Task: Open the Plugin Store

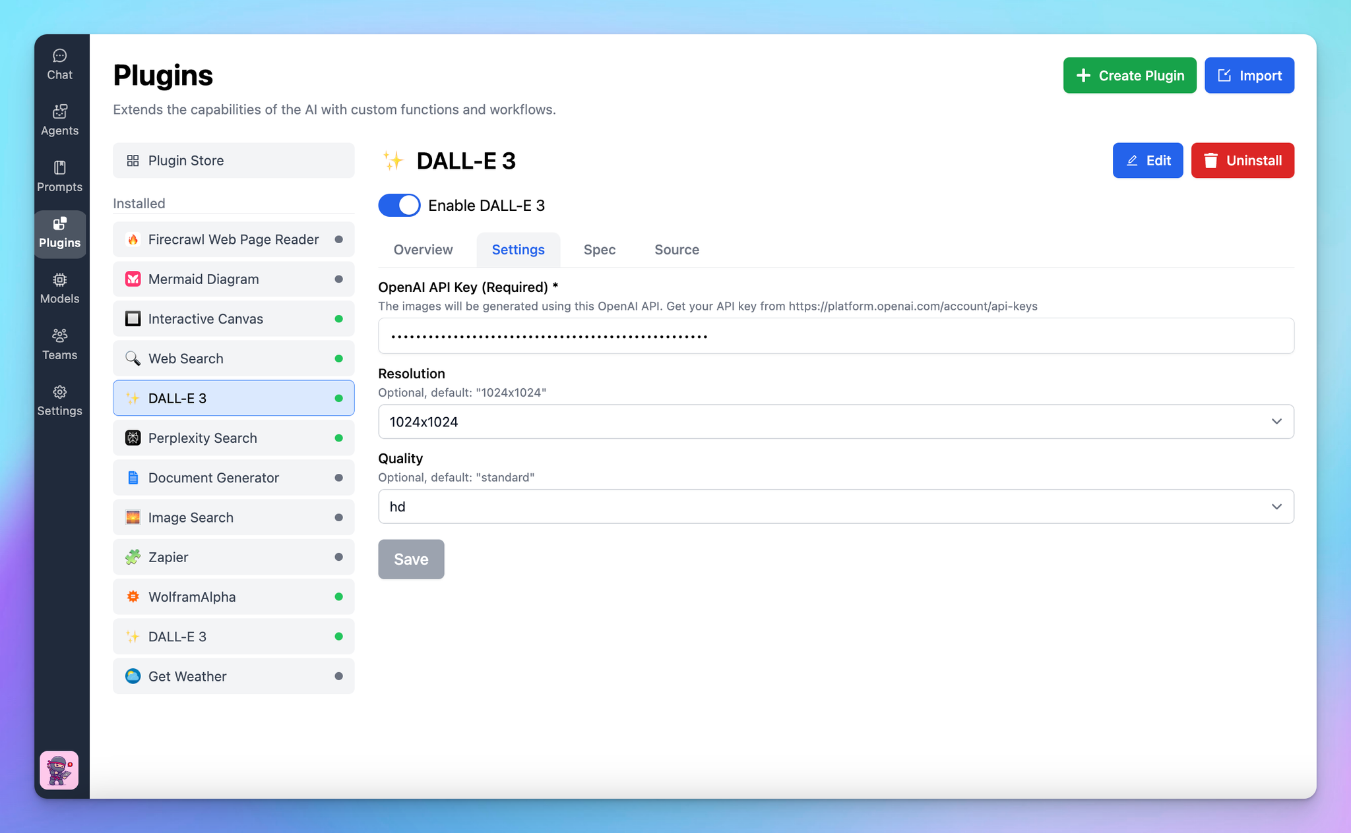Action: tap(234, 160)
